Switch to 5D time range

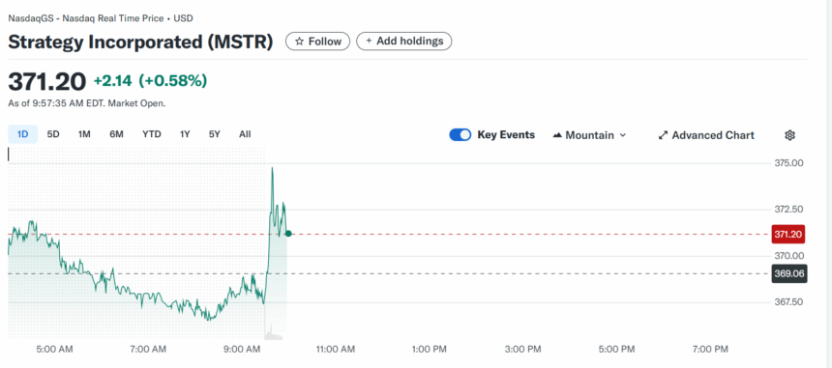coord(53,134)
